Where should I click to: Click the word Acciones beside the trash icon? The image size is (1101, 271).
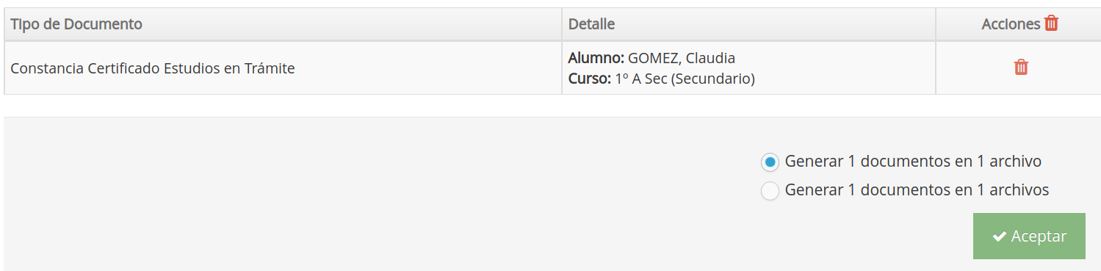coord(1011,24)
